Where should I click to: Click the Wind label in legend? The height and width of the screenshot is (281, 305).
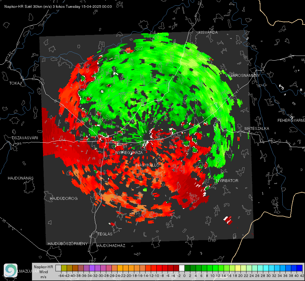point(44,272)
